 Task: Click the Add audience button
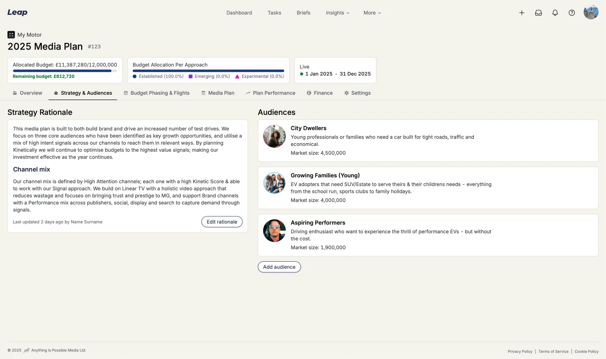(x=279, y=267)
